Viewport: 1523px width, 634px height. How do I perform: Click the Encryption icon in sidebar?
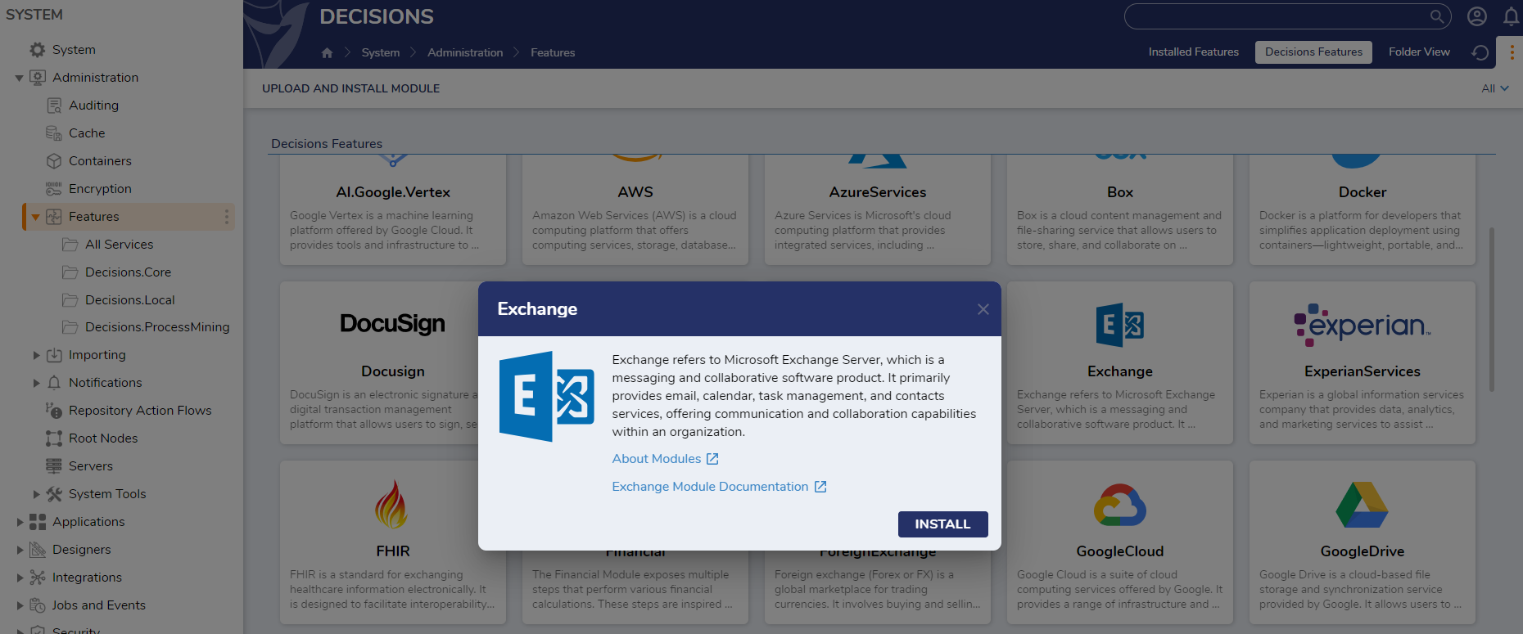54,189
